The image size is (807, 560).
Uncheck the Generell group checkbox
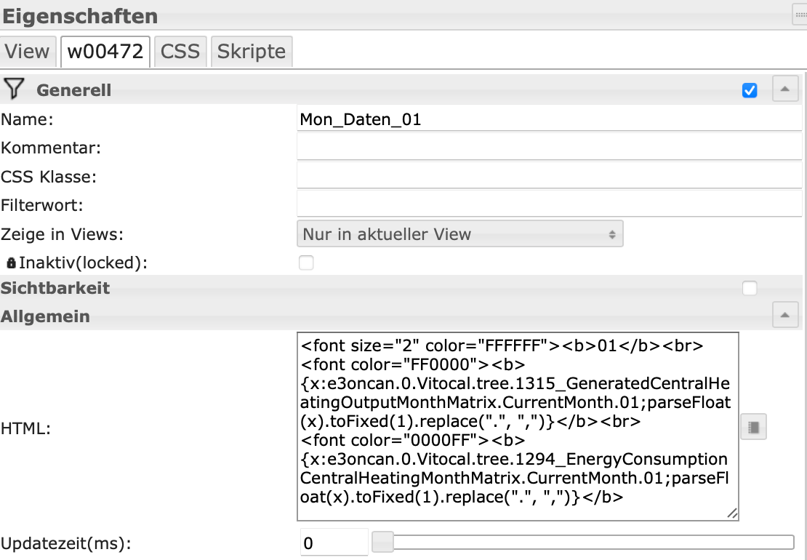click(x=750, y=90)
